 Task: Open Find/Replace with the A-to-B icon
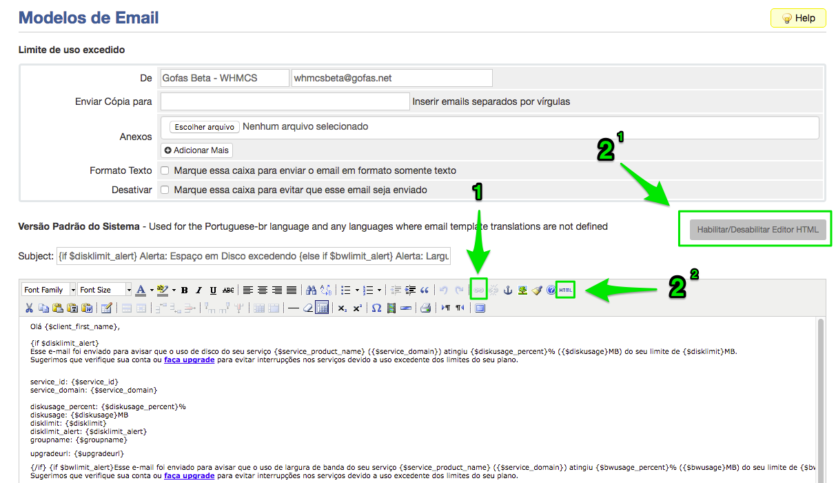click(326, 290)
